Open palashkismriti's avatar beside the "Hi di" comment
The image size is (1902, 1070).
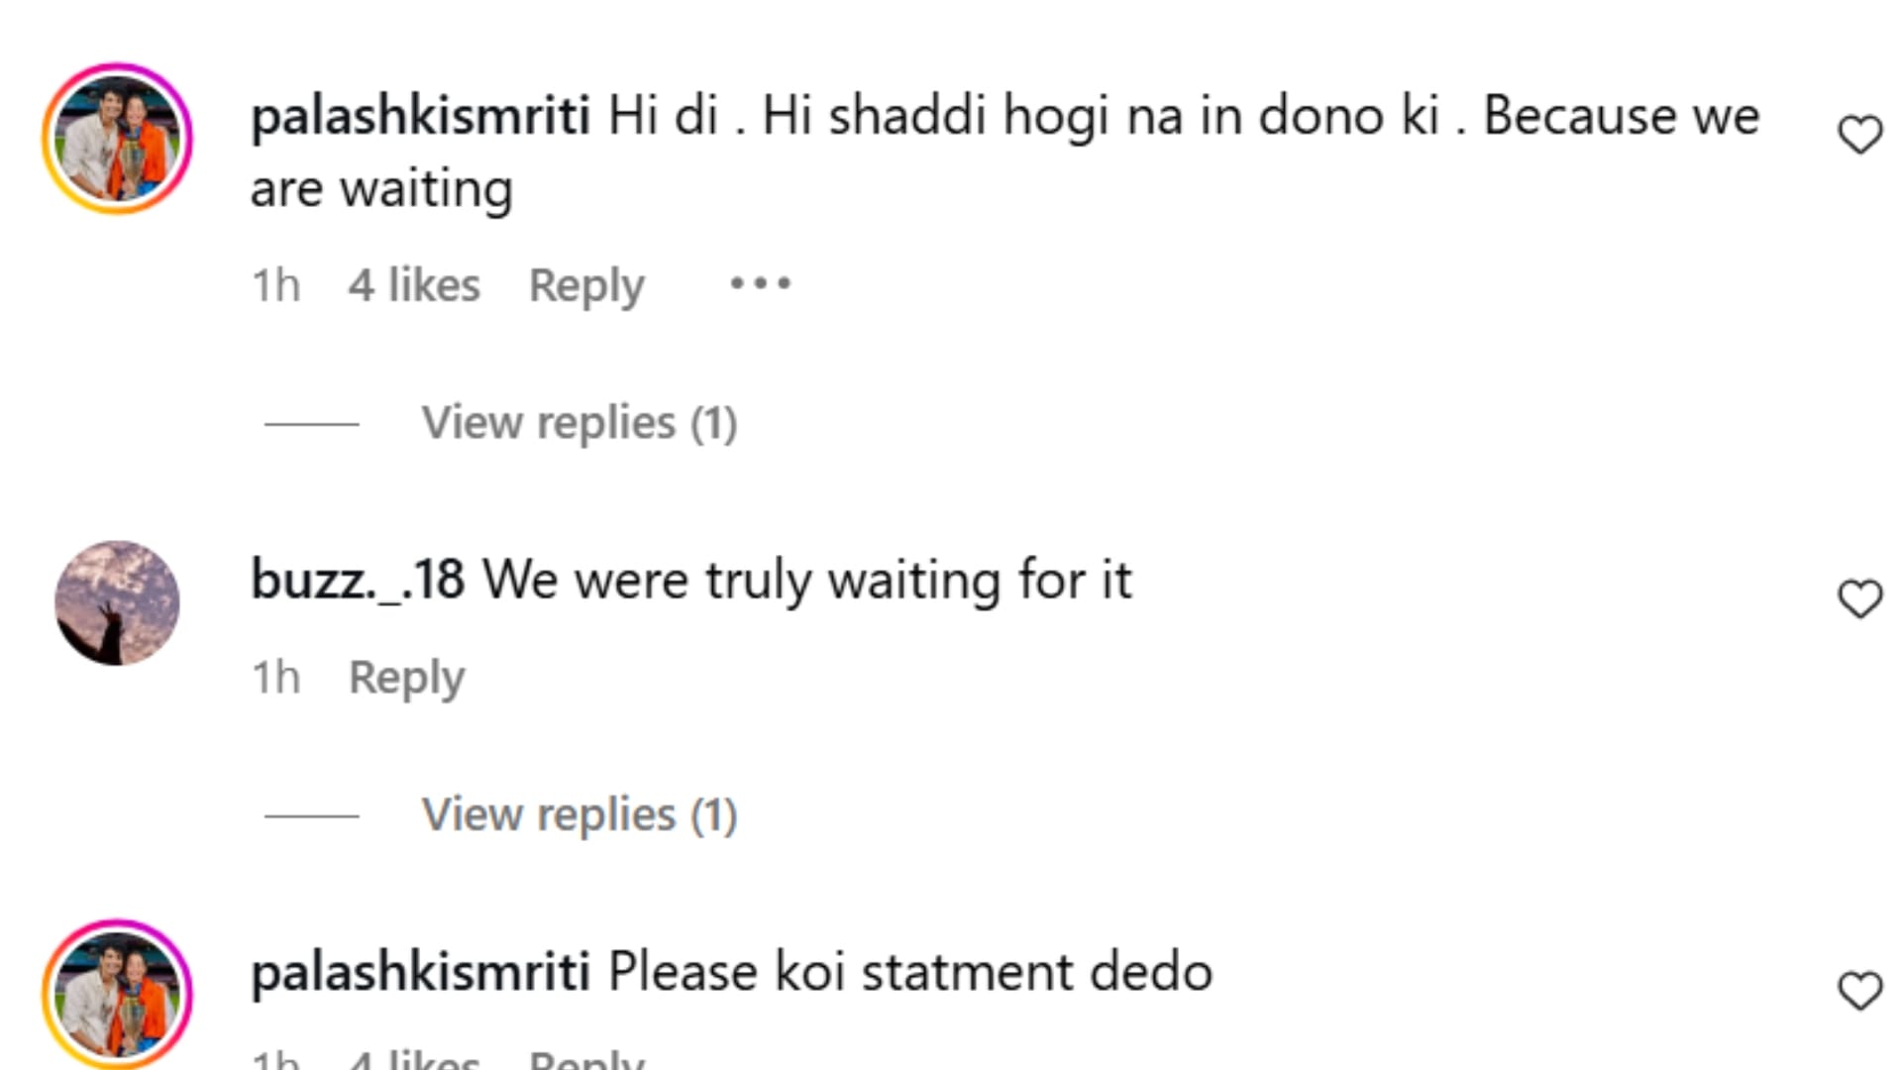coord(117,139)
